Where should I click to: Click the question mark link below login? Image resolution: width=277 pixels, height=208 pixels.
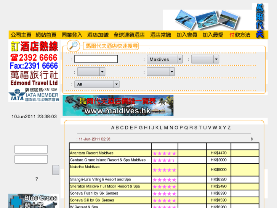click(x=37, y=179)
